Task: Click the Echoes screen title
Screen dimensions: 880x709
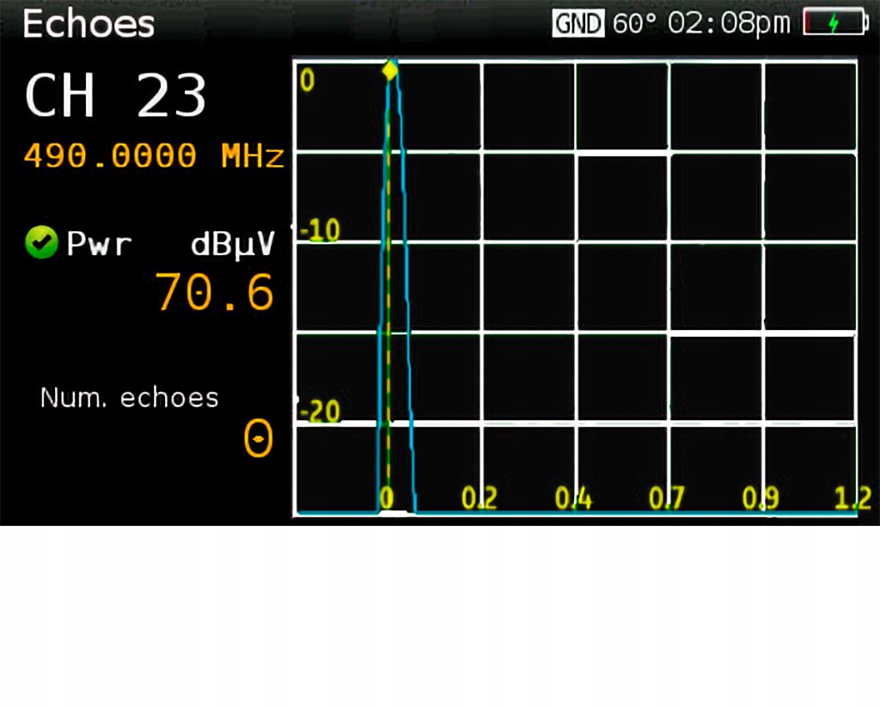Action: pyautogui.click(x=89, y=23)
